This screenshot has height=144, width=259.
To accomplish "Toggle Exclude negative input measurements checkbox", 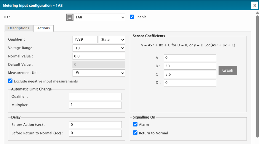I will (10, 81).
